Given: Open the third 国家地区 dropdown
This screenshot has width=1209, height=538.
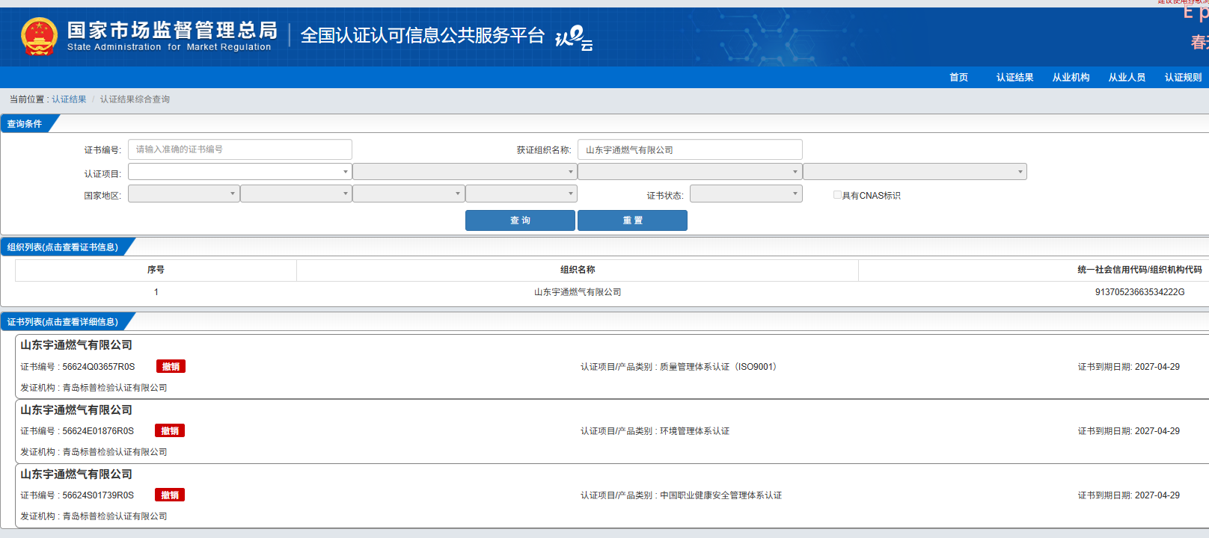Looking at the screenshot, I should tap(408, 194).
